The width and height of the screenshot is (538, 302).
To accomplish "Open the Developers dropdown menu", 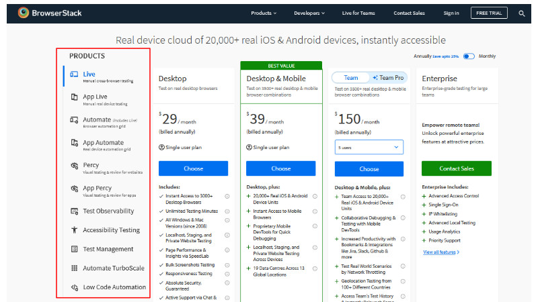I will tap(309, 13).
